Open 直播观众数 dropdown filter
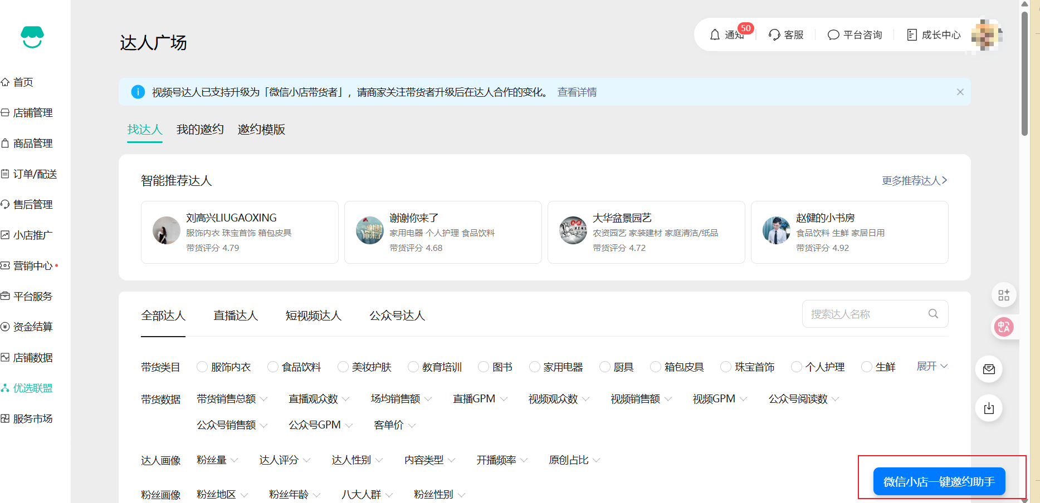This screenshot has width=1040, height=503. coord(319,399)
